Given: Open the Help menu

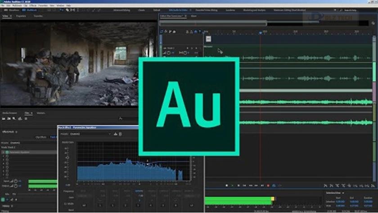Looking at the screenshot, I should tap(68, 5).
